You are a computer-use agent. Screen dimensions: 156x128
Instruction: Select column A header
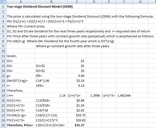21,2
